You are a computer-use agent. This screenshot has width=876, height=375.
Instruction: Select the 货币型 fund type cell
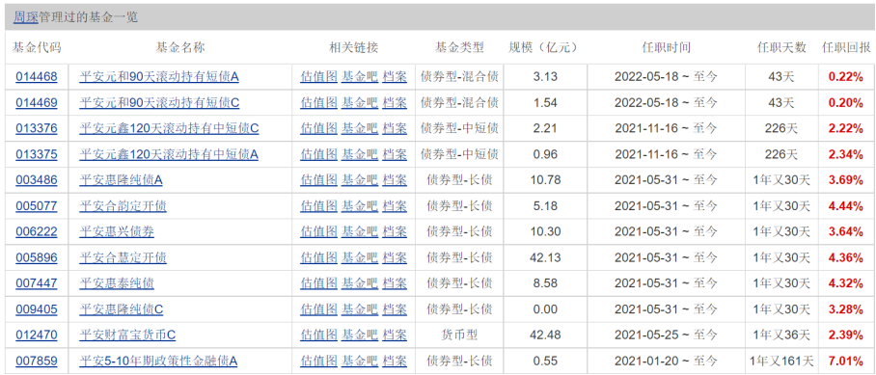coord(459,335)
